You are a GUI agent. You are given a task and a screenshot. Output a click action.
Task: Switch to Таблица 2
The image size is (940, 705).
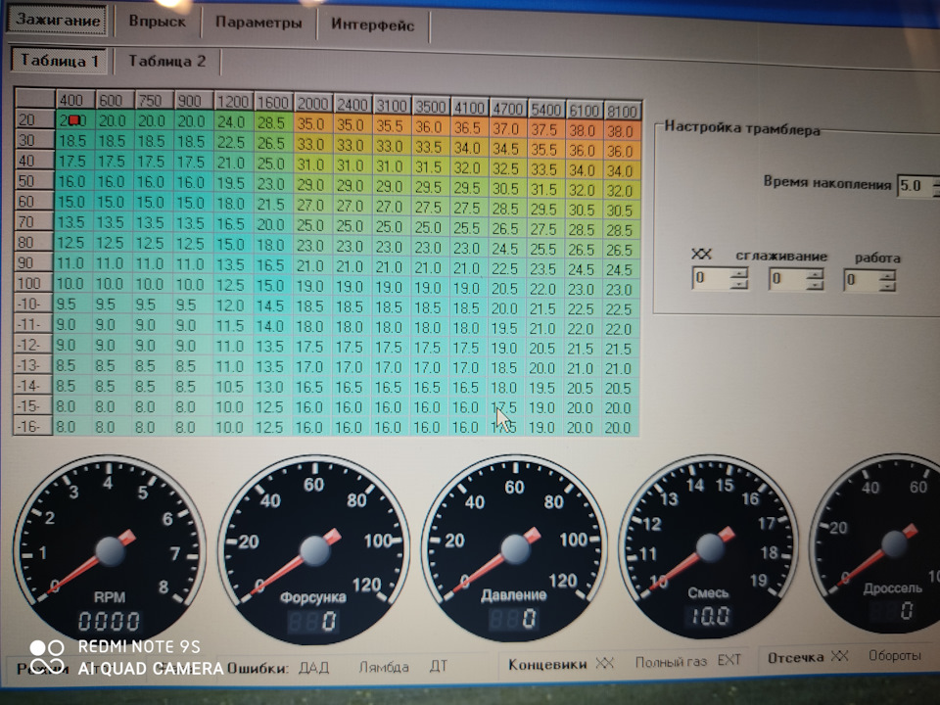[166, 61]
